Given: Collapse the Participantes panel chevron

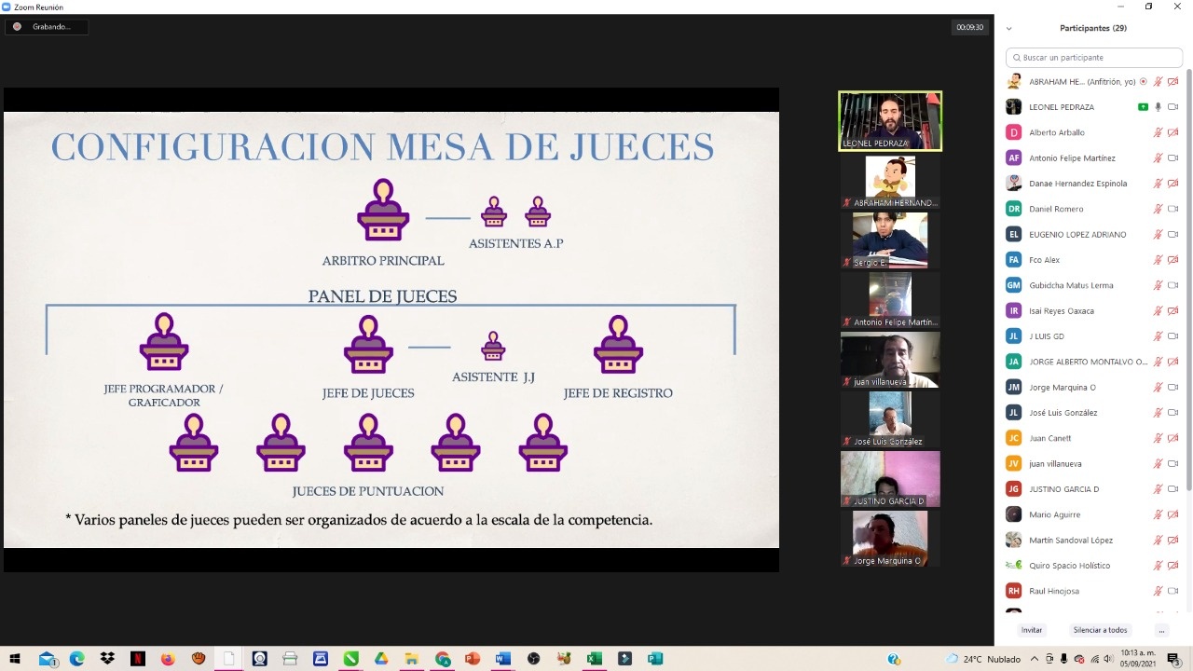Looking at the screenshot, I should coord(1008,29).
